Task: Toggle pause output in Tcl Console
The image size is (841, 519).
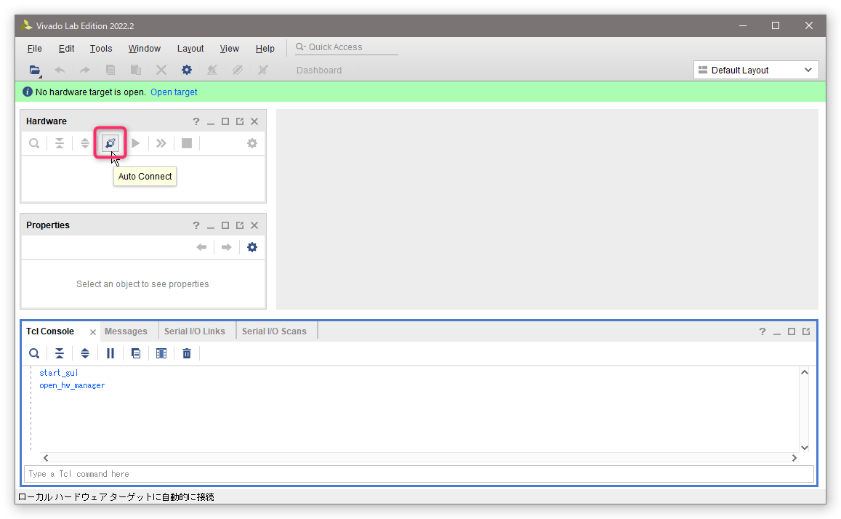Action: (x=110, y=353)
